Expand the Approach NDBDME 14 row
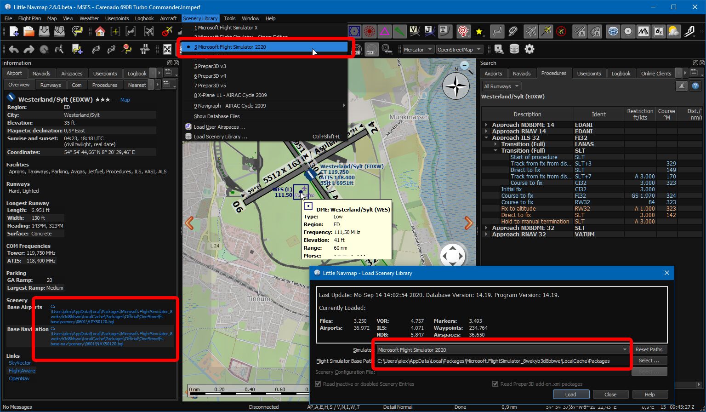The height and width of the screenshot is (412, 706). (486, 125)
